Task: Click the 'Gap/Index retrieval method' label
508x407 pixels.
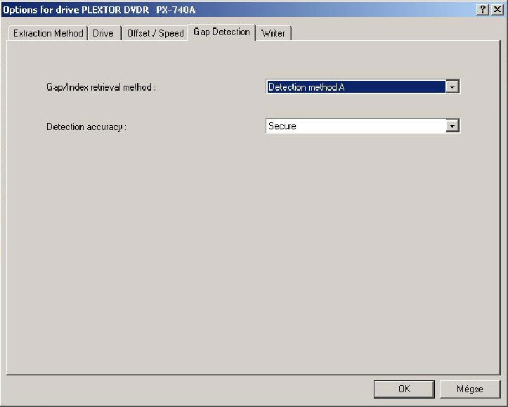Action: tap(100, 88)
